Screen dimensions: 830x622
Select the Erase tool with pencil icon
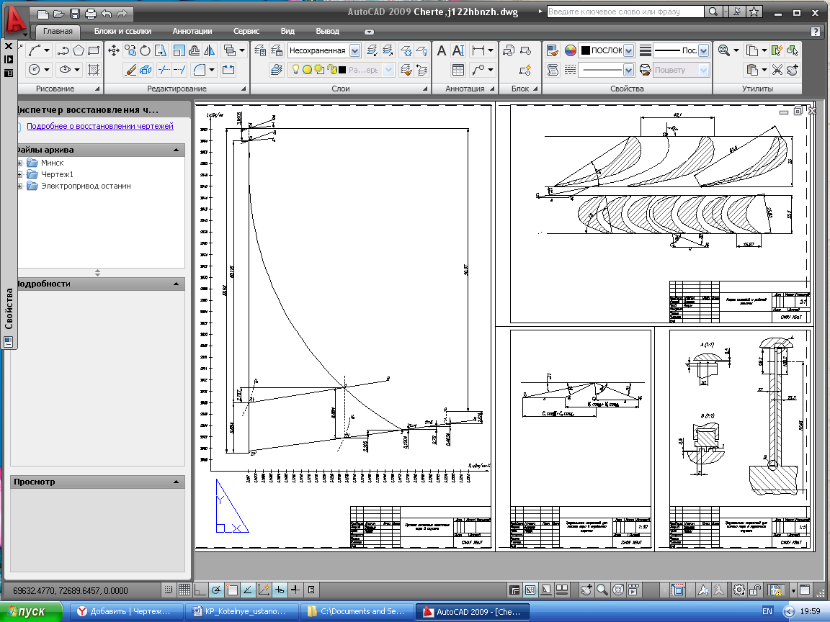coord(130,70)
